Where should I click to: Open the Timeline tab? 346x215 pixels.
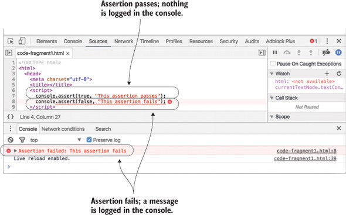(150, 41)
